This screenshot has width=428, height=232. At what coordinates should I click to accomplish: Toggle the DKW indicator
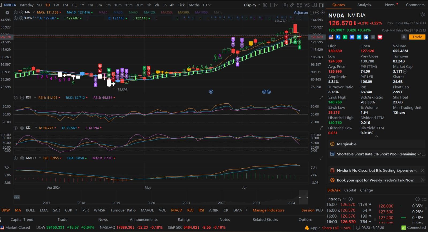[x=6, y=210]
